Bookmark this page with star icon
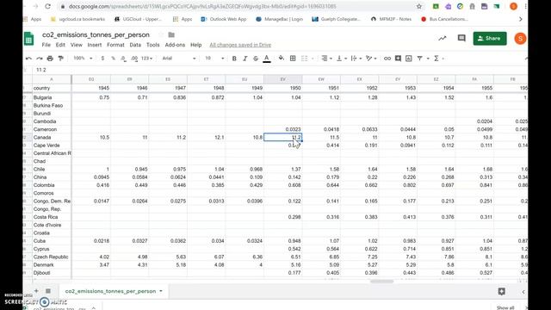Screen dimensions: 551x310 tap(419, 6)
